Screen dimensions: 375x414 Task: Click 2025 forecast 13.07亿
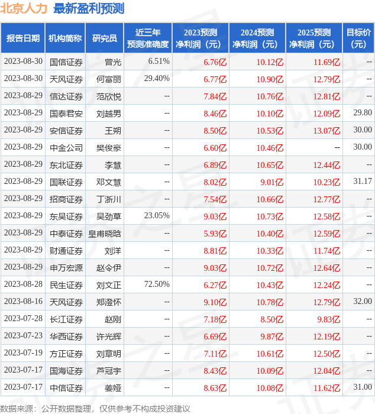tap(326, 131)
